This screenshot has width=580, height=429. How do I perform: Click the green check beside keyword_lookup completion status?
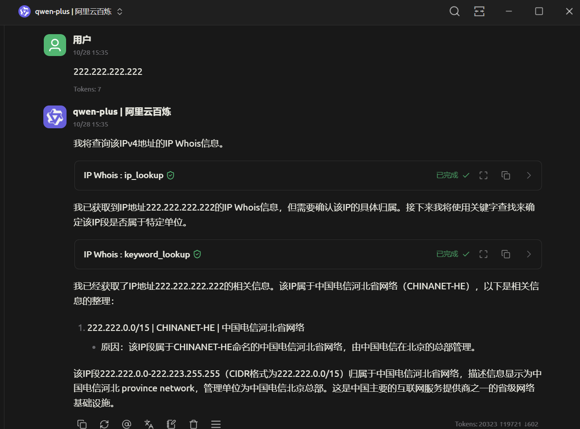(466, 254)
